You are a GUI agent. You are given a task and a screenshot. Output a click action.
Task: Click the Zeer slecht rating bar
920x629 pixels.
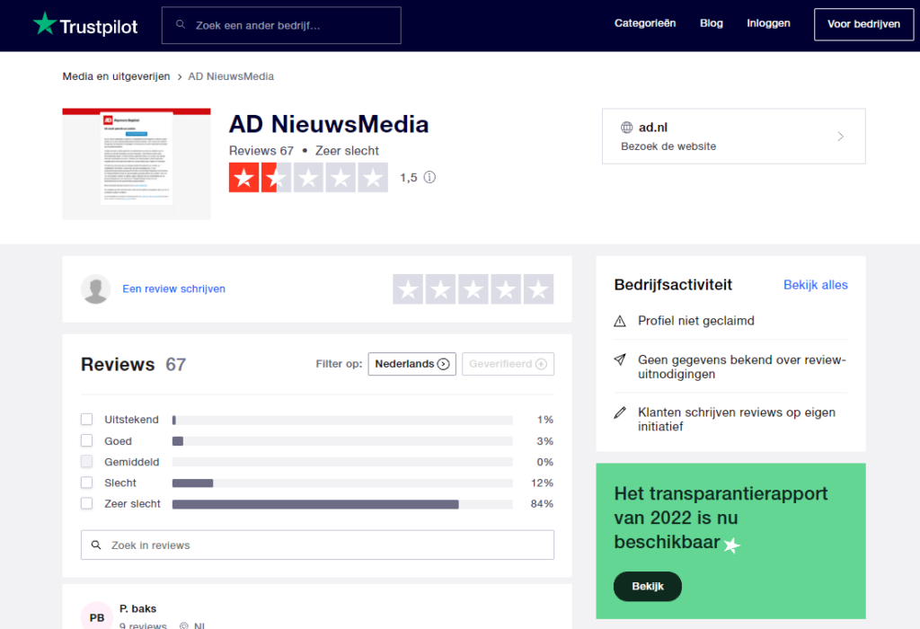(342, 504)
